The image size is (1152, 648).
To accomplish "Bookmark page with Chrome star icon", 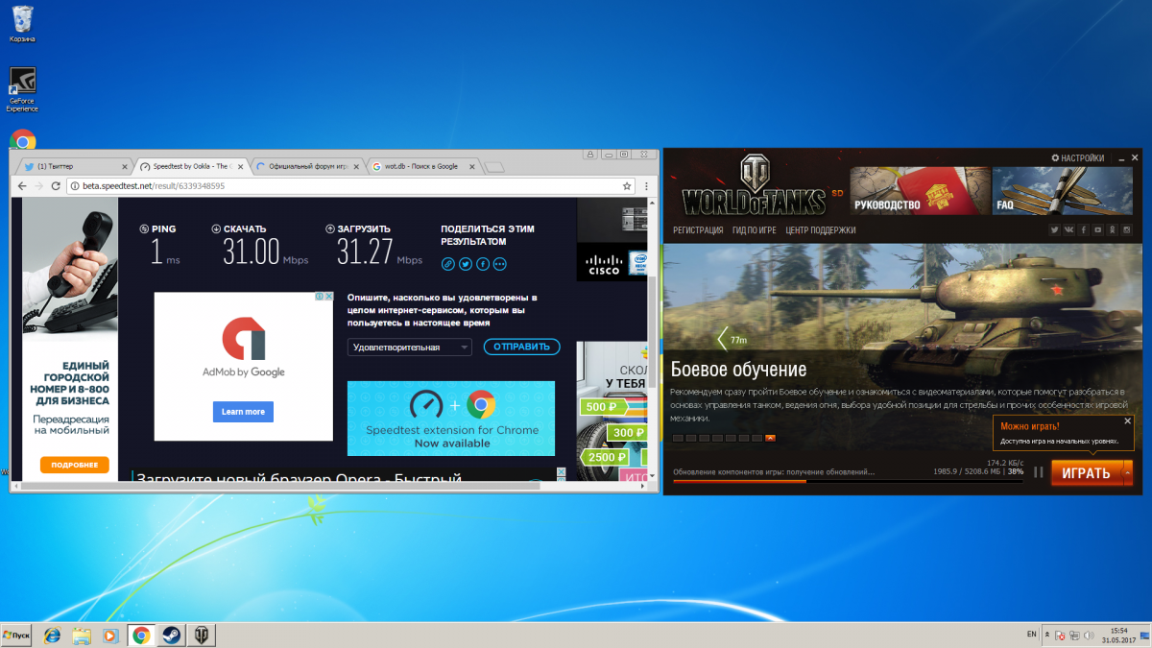I will click(627, 186).
